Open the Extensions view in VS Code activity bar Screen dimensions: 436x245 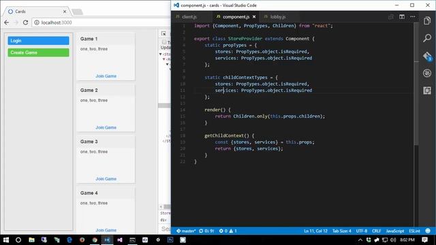pyautogui.click(x=427, y=91)
